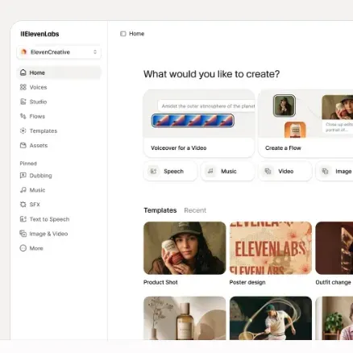Click the Home icon in sidebar
The height and width of the screenshot is (353, 353).
tap(23, 73)
